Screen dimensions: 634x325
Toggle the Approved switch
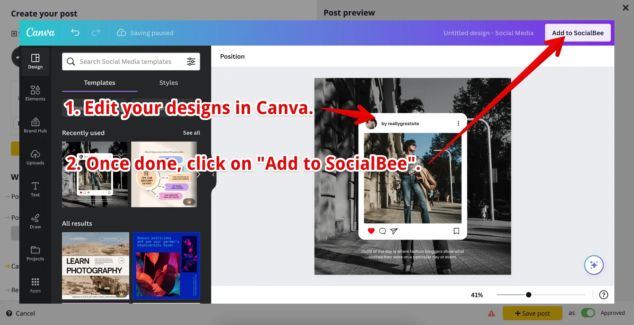click(x=588, y=313)
